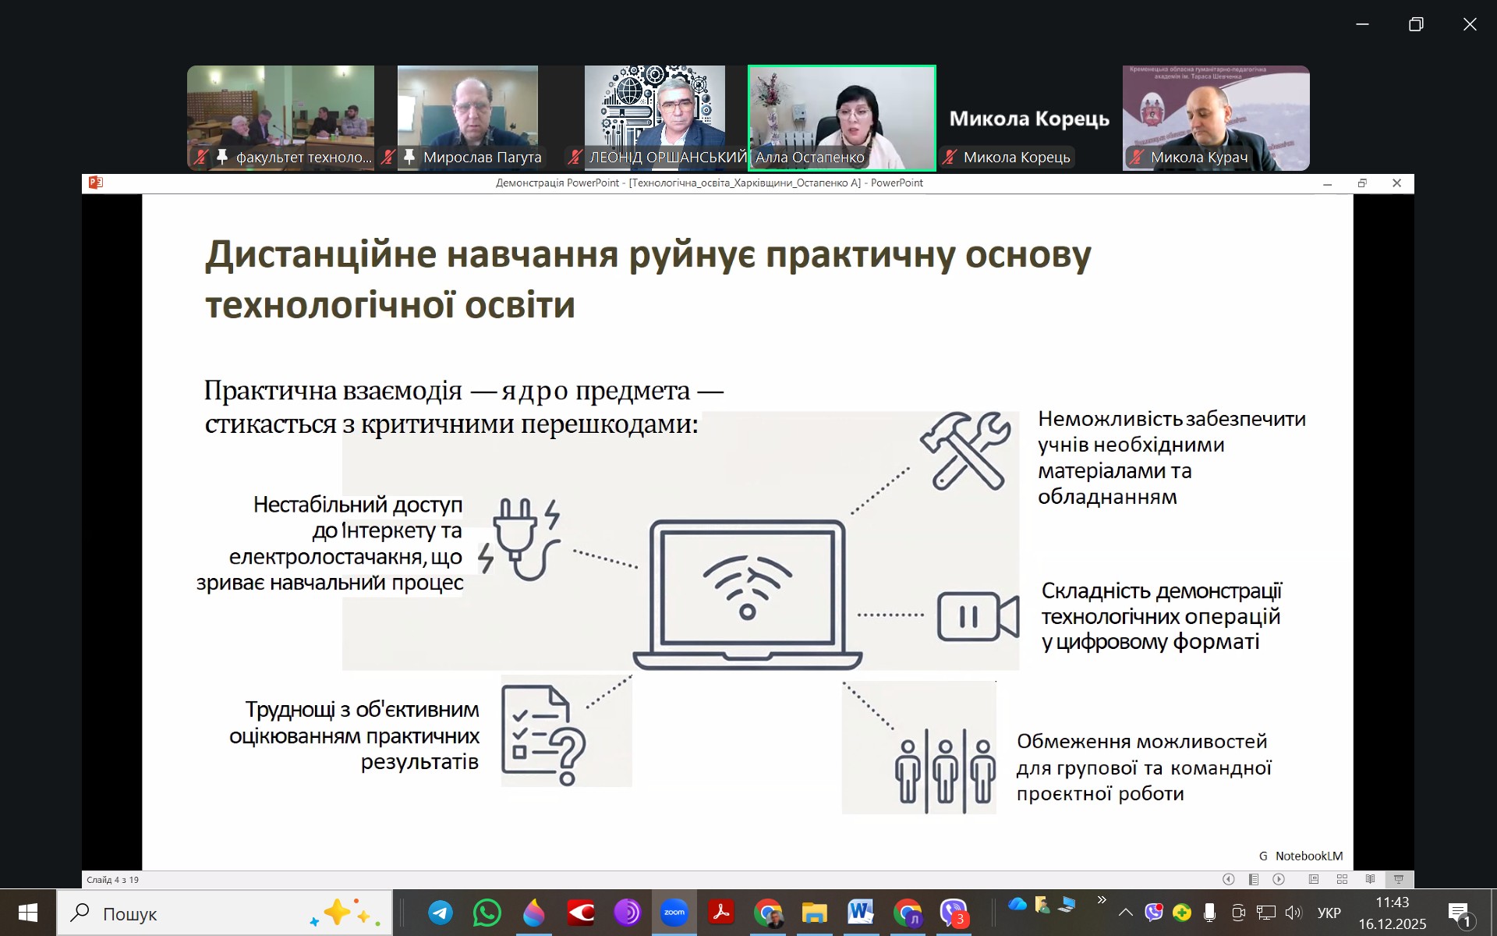Switch to Slide Sorter view
The width and height of the screenshot is (1497, 936).
click(1342, 879)
